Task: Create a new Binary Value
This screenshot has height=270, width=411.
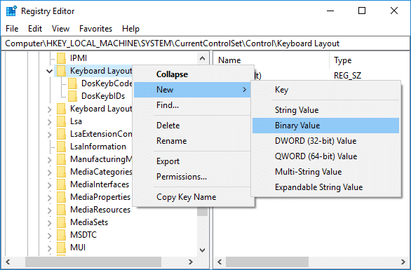Action: click(326, 126)
